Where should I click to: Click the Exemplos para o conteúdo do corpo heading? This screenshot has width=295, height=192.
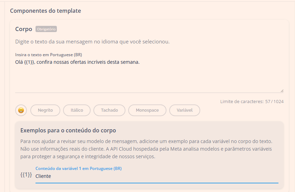pyautogui.click(x=68, y=131)
